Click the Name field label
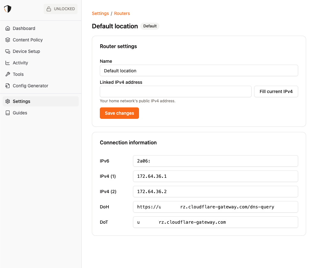The height and width of the screenshot is (268, 324). (106, 61)
